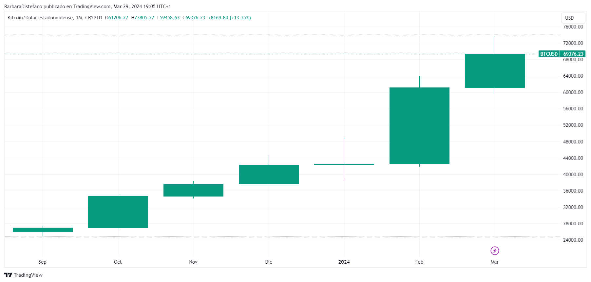This screenshot has width=591, height=282.
Task: Click the 28000.00 price axis label
Action: coord(573,224)
